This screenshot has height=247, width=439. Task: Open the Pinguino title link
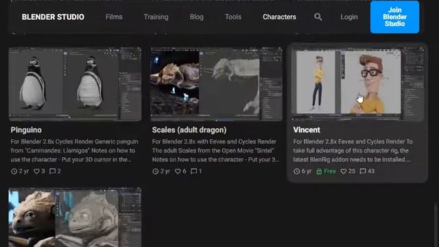(x=26, y=130)
